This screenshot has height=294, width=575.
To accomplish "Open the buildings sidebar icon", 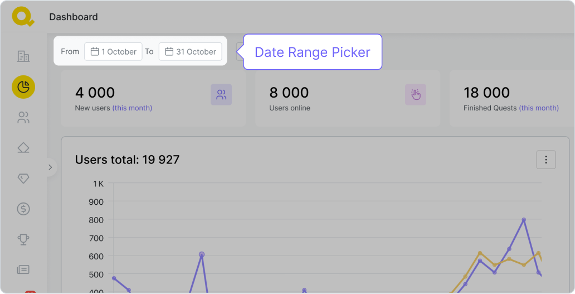I will click(x=23, y=56).
